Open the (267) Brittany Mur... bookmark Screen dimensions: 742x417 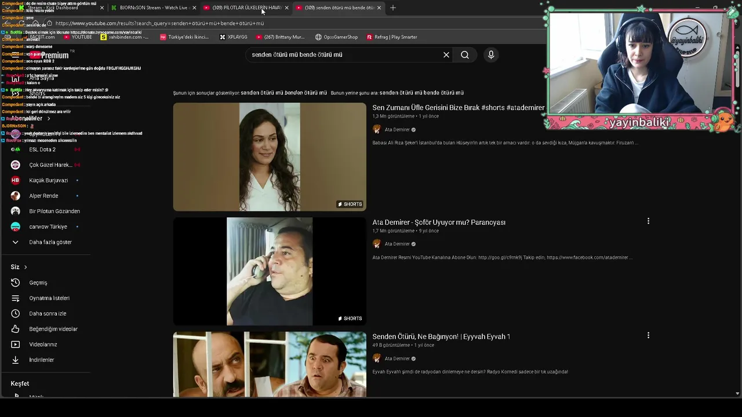[280, 37]
